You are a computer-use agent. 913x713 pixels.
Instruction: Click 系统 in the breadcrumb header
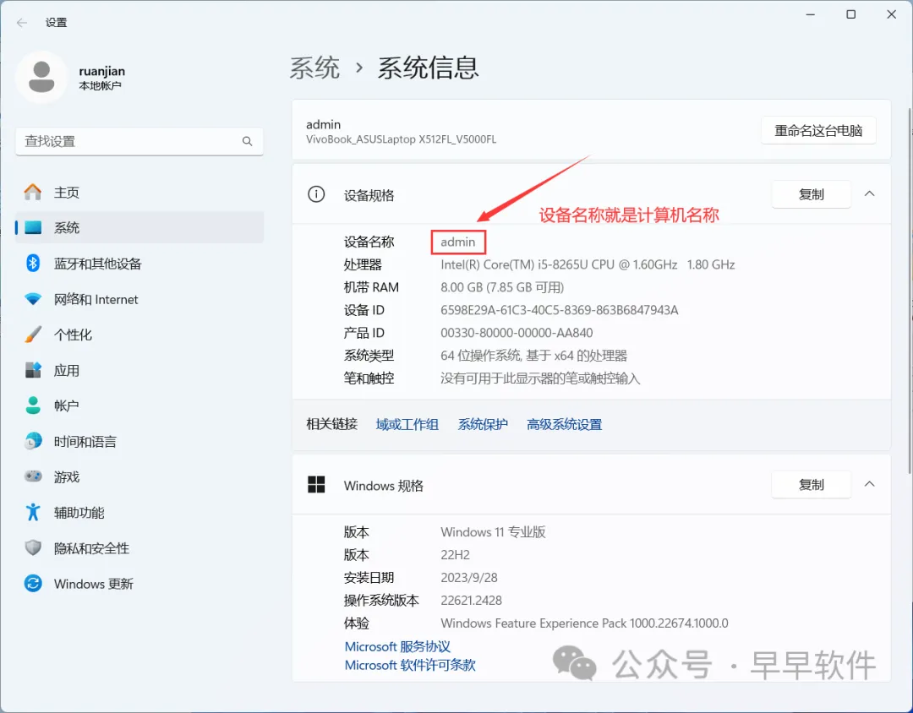[x=314, y=68]
